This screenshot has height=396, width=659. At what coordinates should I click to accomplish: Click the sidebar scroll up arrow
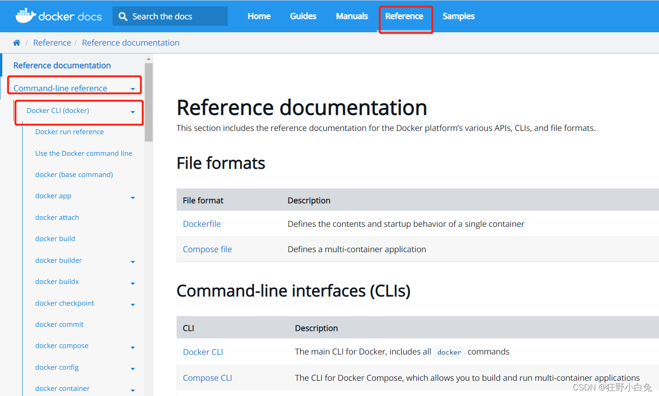pos(148,59)
